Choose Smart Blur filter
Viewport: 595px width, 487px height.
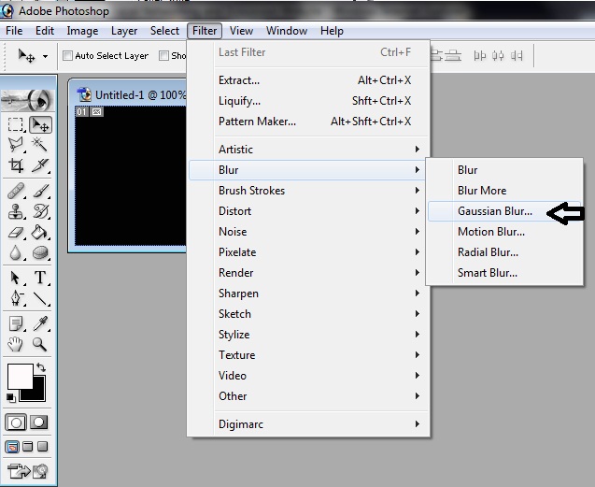pyautogui.click(x=504, y=272)
